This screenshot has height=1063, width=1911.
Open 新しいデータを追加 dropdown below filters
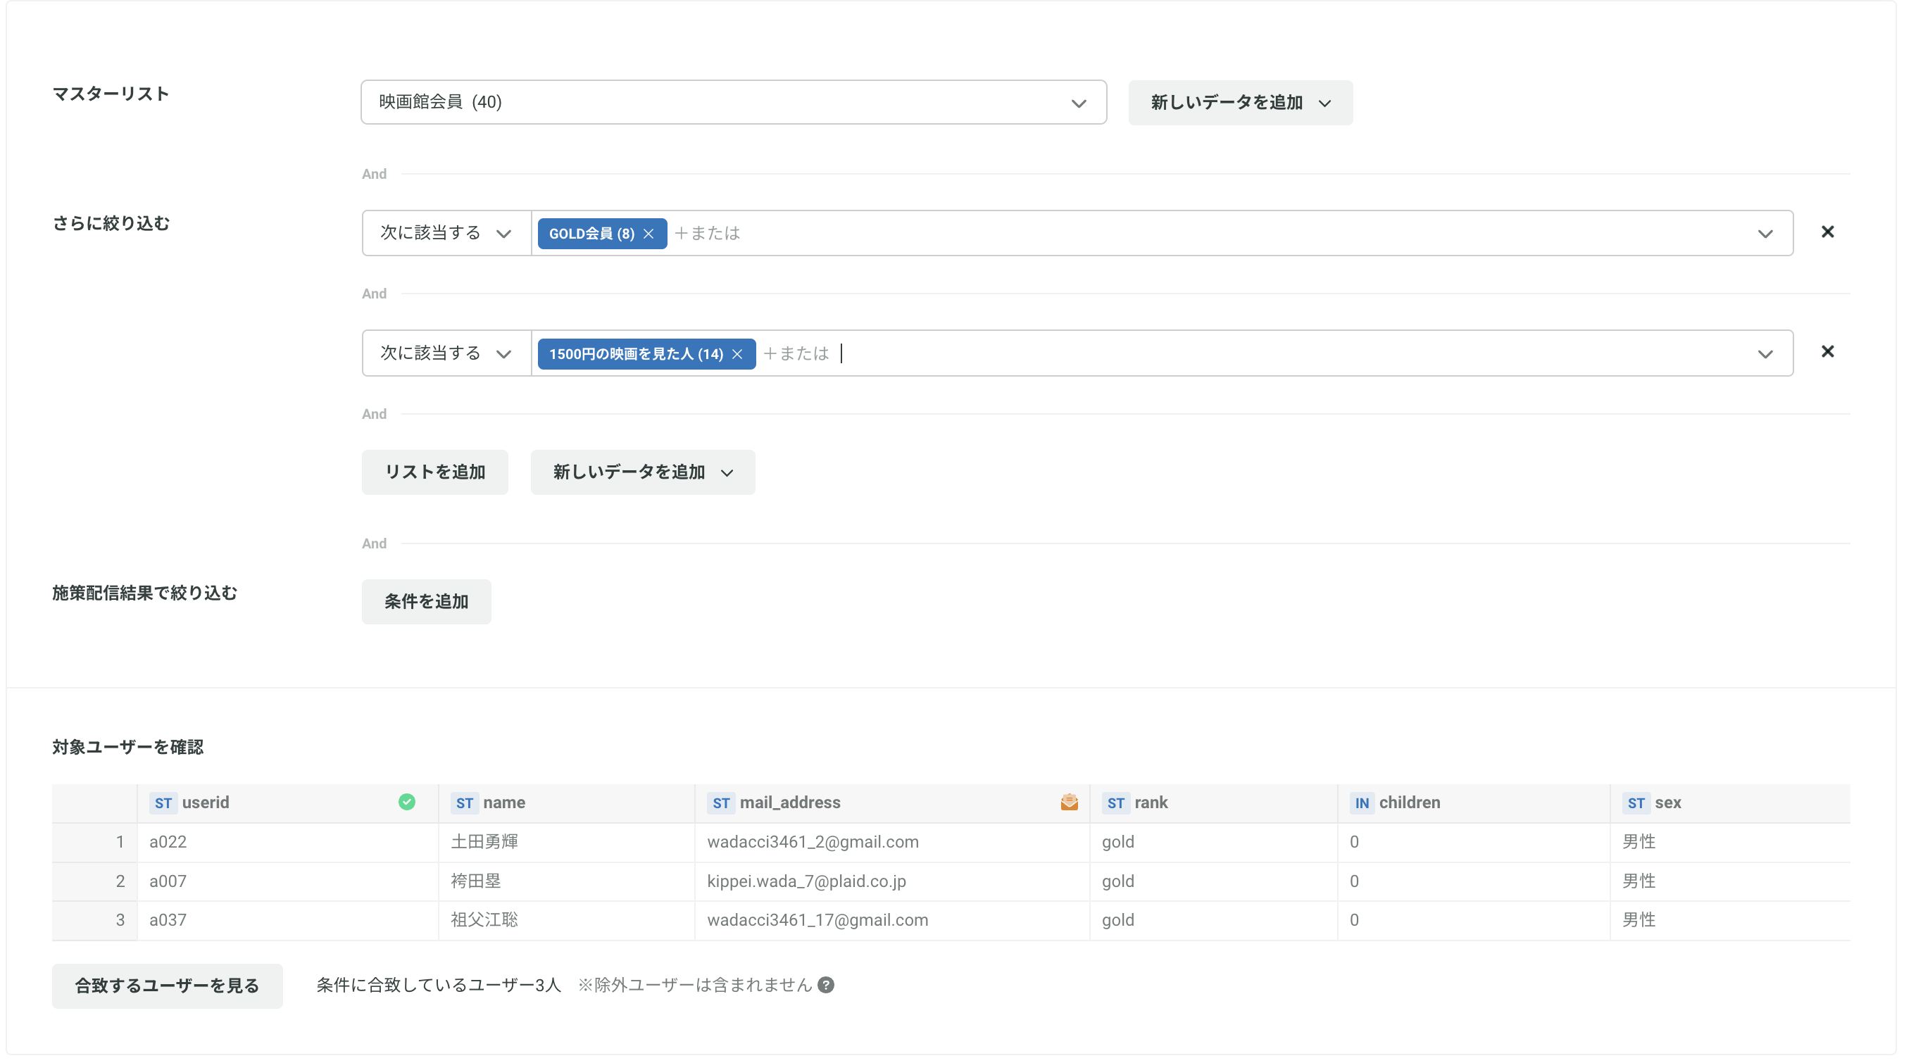[642, 472]
